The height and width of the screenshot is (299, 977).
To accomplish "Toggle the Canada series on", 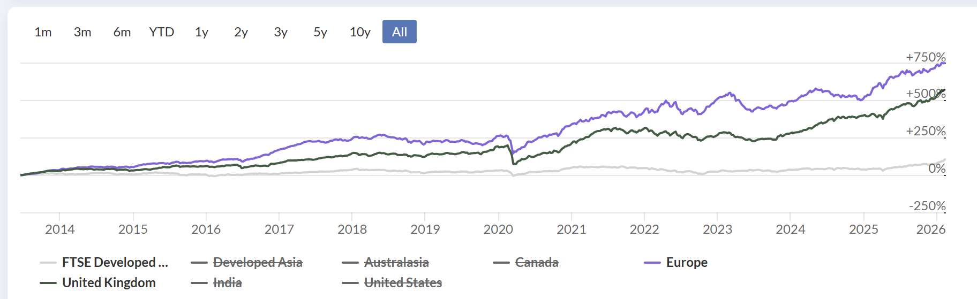I will tap(537, 263).
